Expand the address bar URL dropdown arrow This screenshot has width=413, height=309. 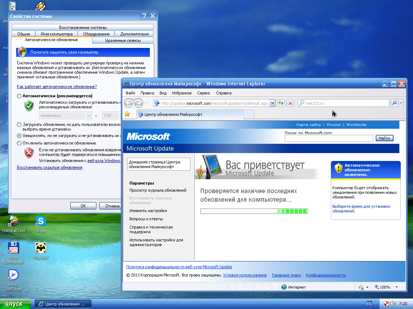point(272,103)
